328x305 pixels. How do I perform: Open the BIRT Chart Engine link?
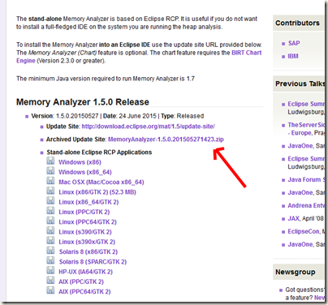[247, 53]
